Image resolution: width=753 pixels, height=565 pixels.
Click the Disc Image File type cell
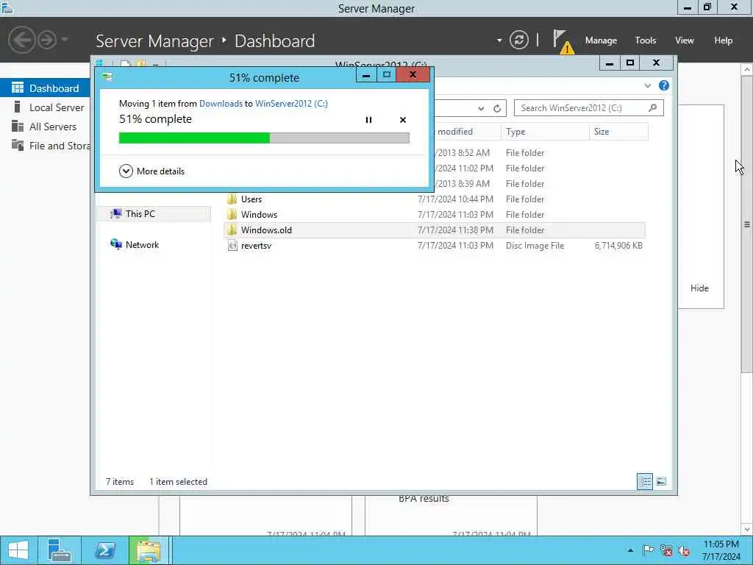click(x=535, y=246)
